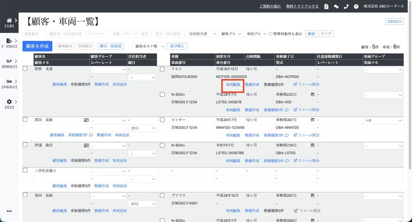Screen dimensions: 412x222
Task: Expand the 顧客名カナ順 sort dropdown
Action: pyautogui.click(x=150, y=46)
